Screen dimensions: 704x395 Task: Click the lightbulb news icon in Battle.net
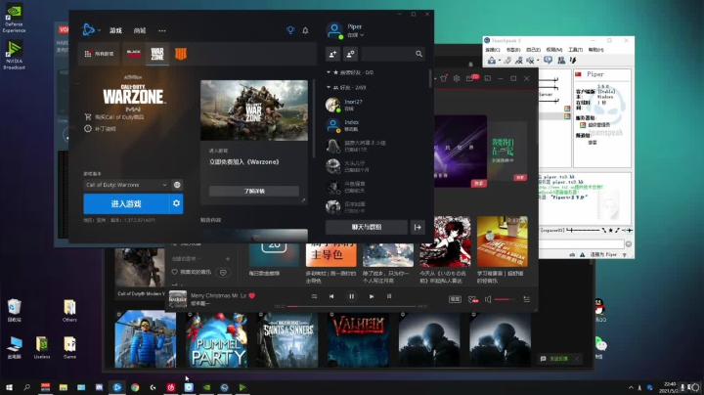coord(290,30)
